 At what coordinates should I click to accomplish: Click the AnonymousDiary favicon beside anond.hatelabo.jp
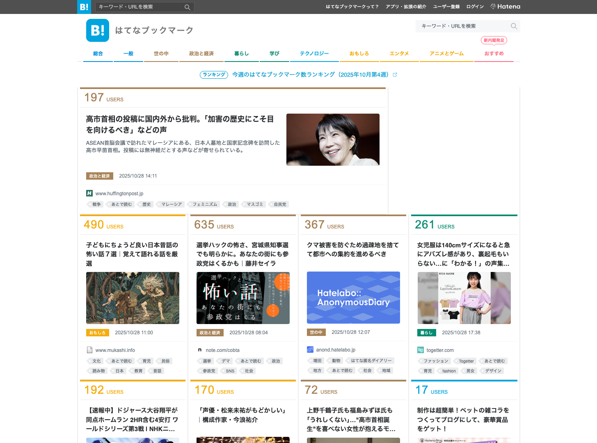click(x=310, y=349)
